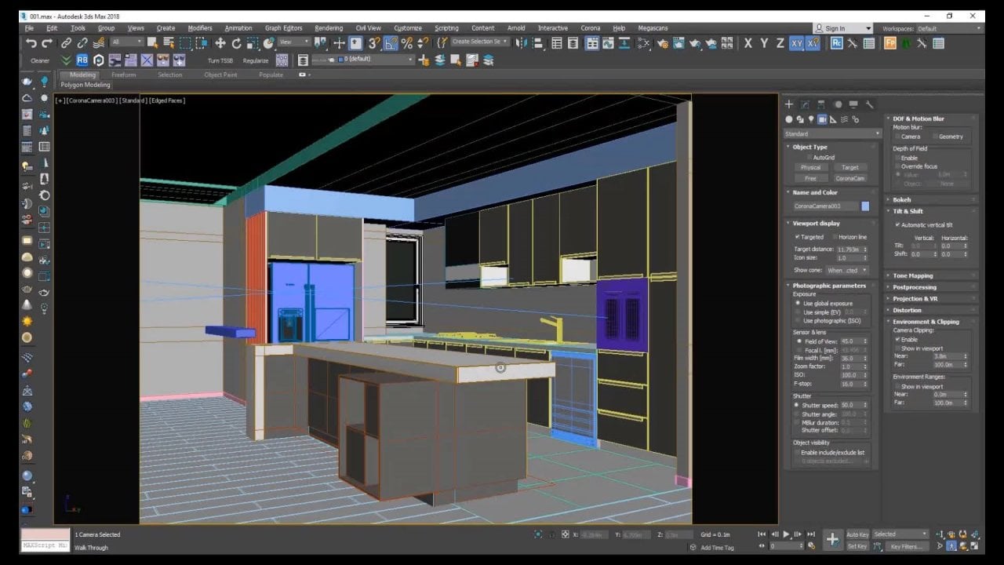
Task: Select the Rotate transform tool
Action: click(x=236, y=44)
